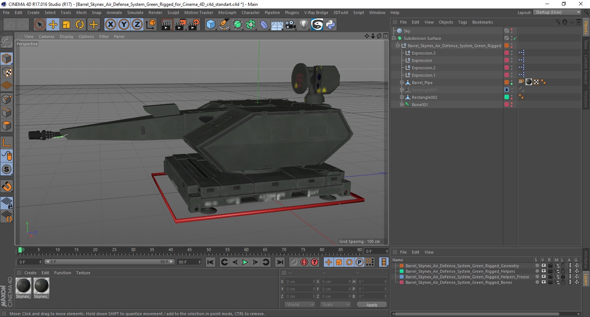This screenshot has width=590, height=317.
Task: Click the Apply button
Action: (x=372, y=304)
